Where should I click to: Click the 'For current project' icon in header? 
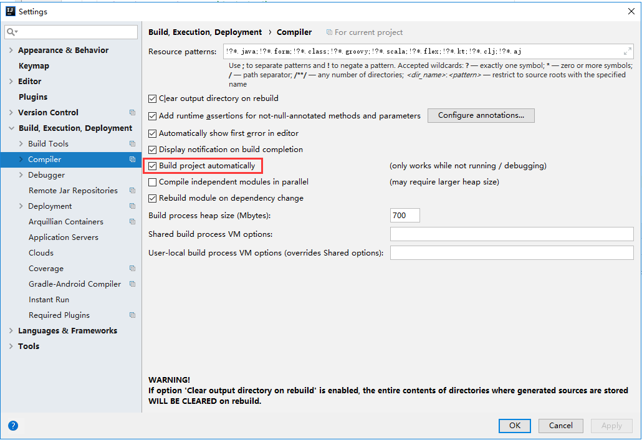click(329, 32)
